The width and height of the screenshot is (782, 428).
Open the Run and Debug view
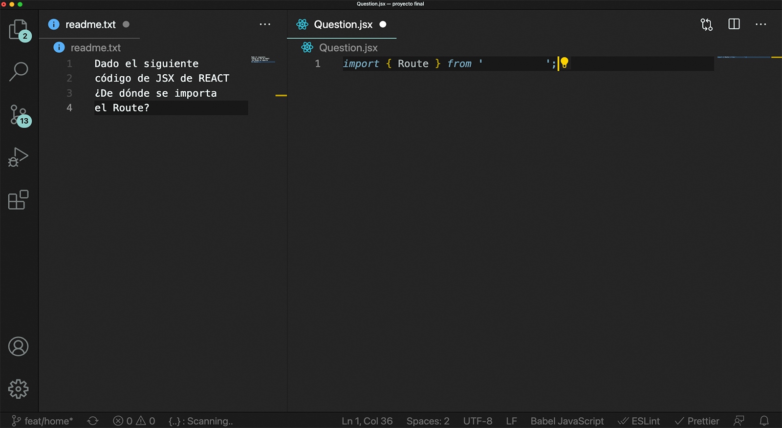[19, 157]
